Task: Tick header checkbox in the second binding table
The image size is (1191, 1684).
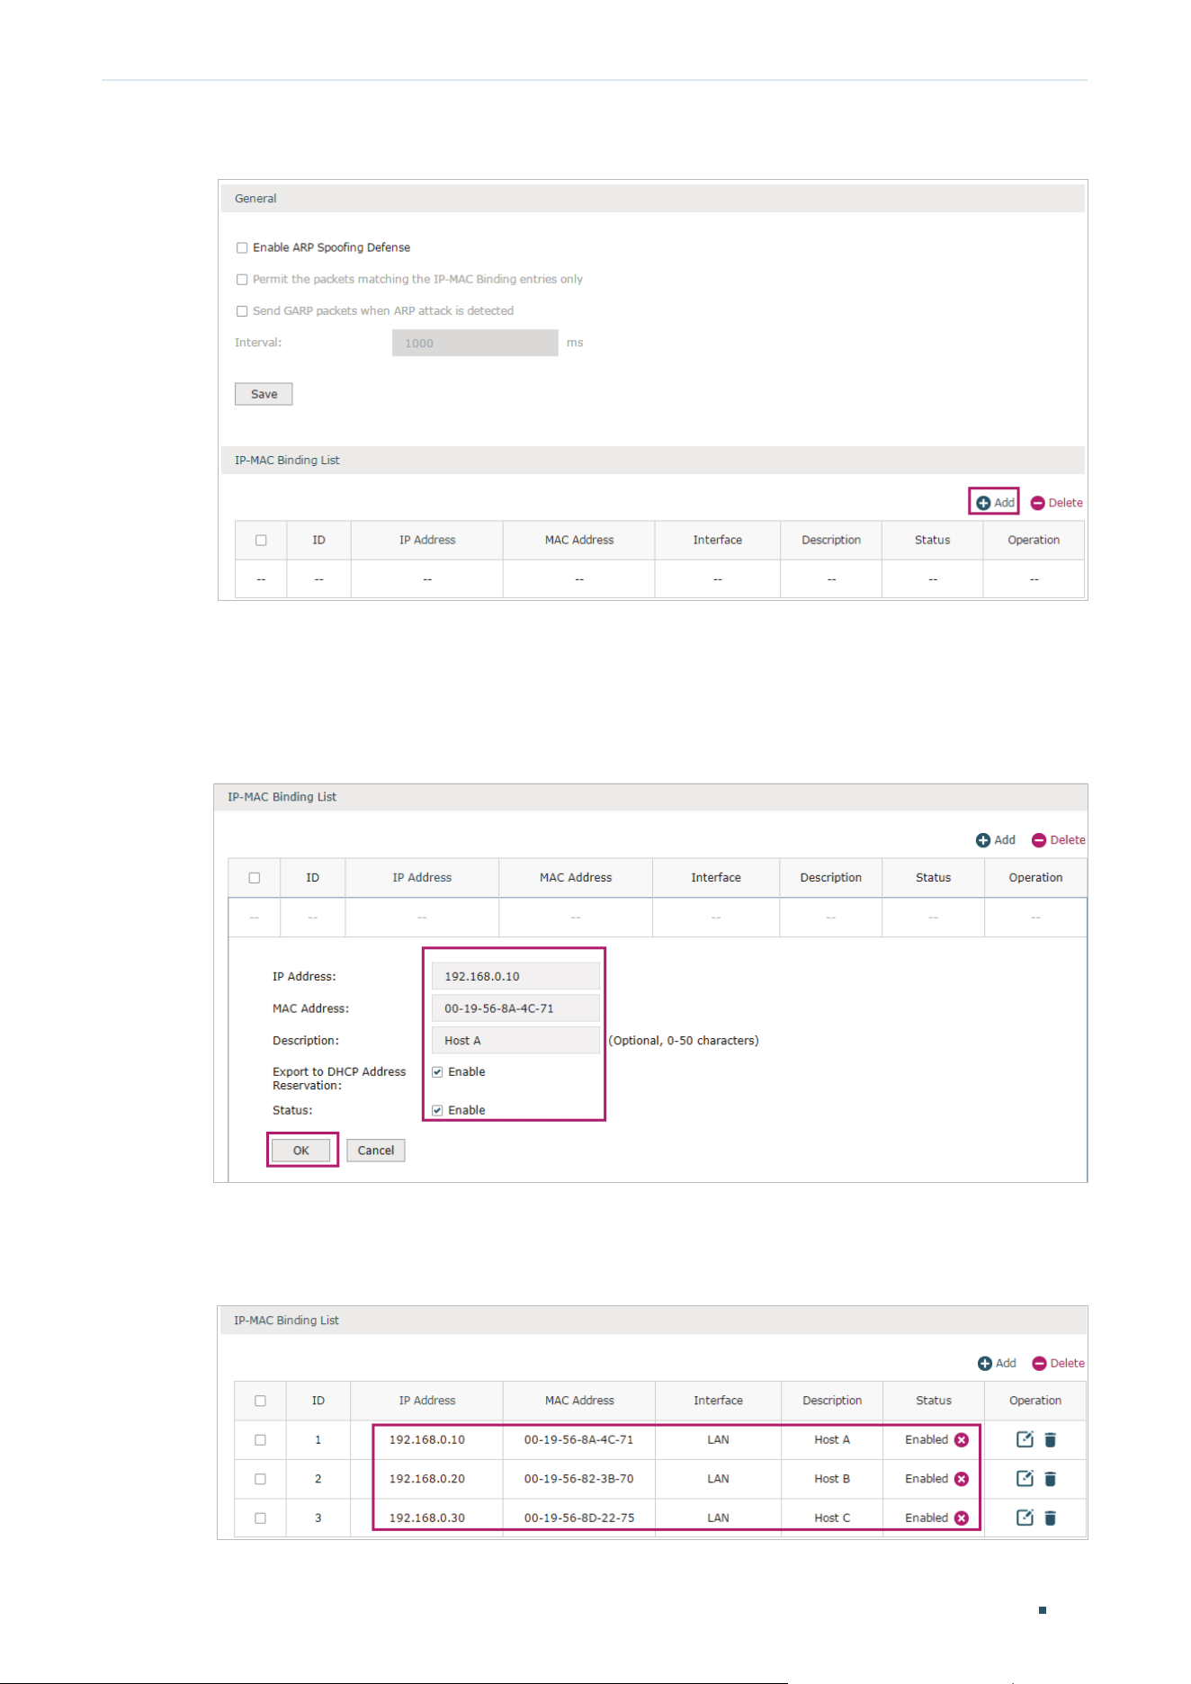Action: 255,878
